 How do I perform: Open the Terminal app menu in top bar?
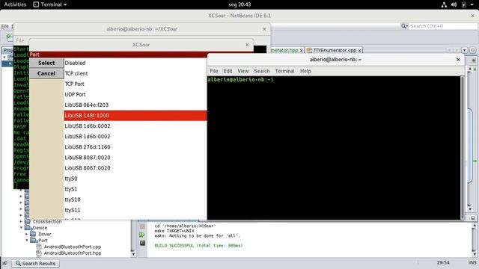pyautogui.click(x=50, y=4)
